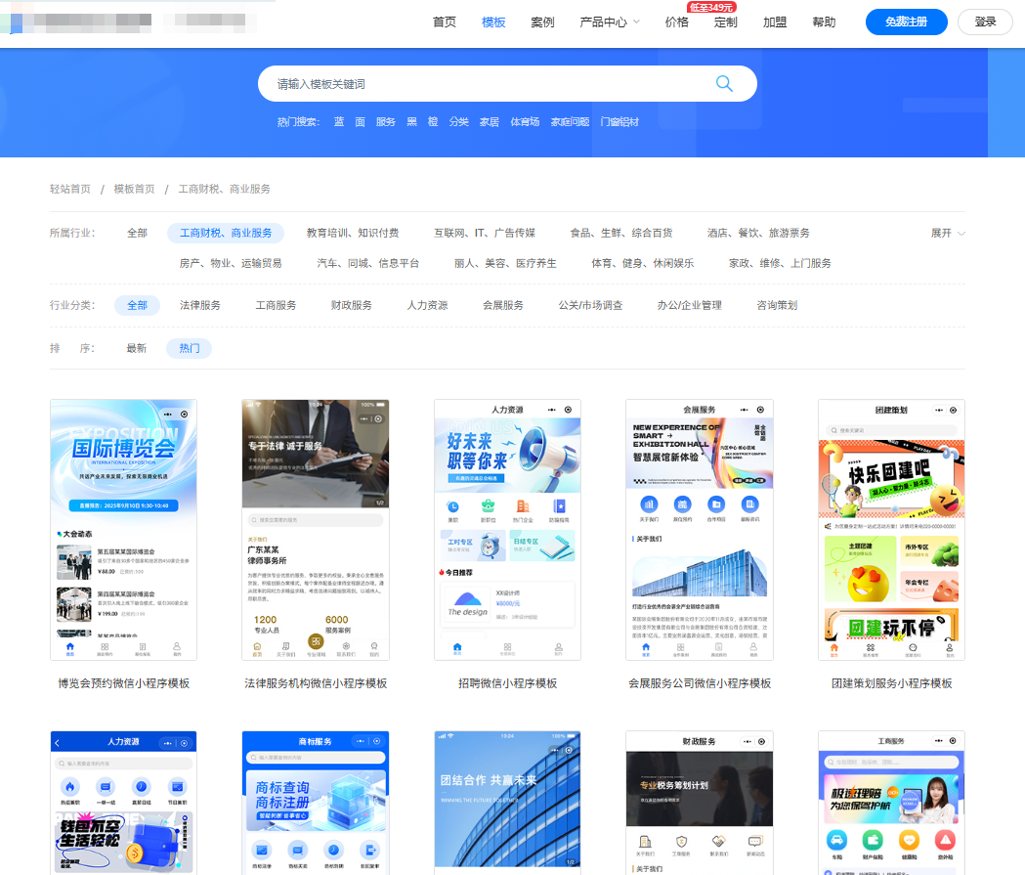
Task: Open the 极速理赔 工商服务 template thumbnail
Action: (x=892, y=803)
